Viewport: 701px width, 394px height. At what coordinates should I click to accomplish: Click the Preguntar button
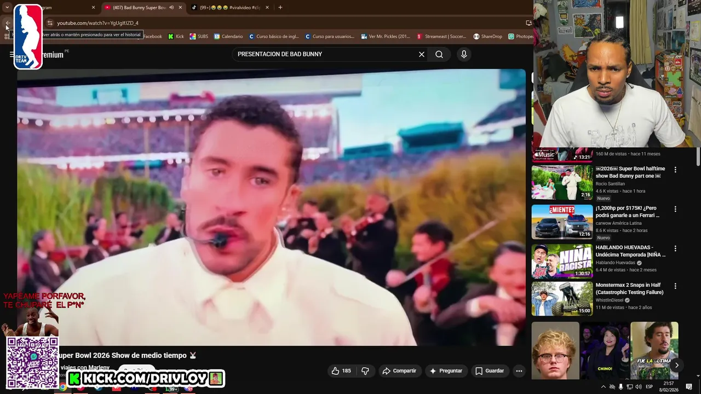[x=446, y=370]
